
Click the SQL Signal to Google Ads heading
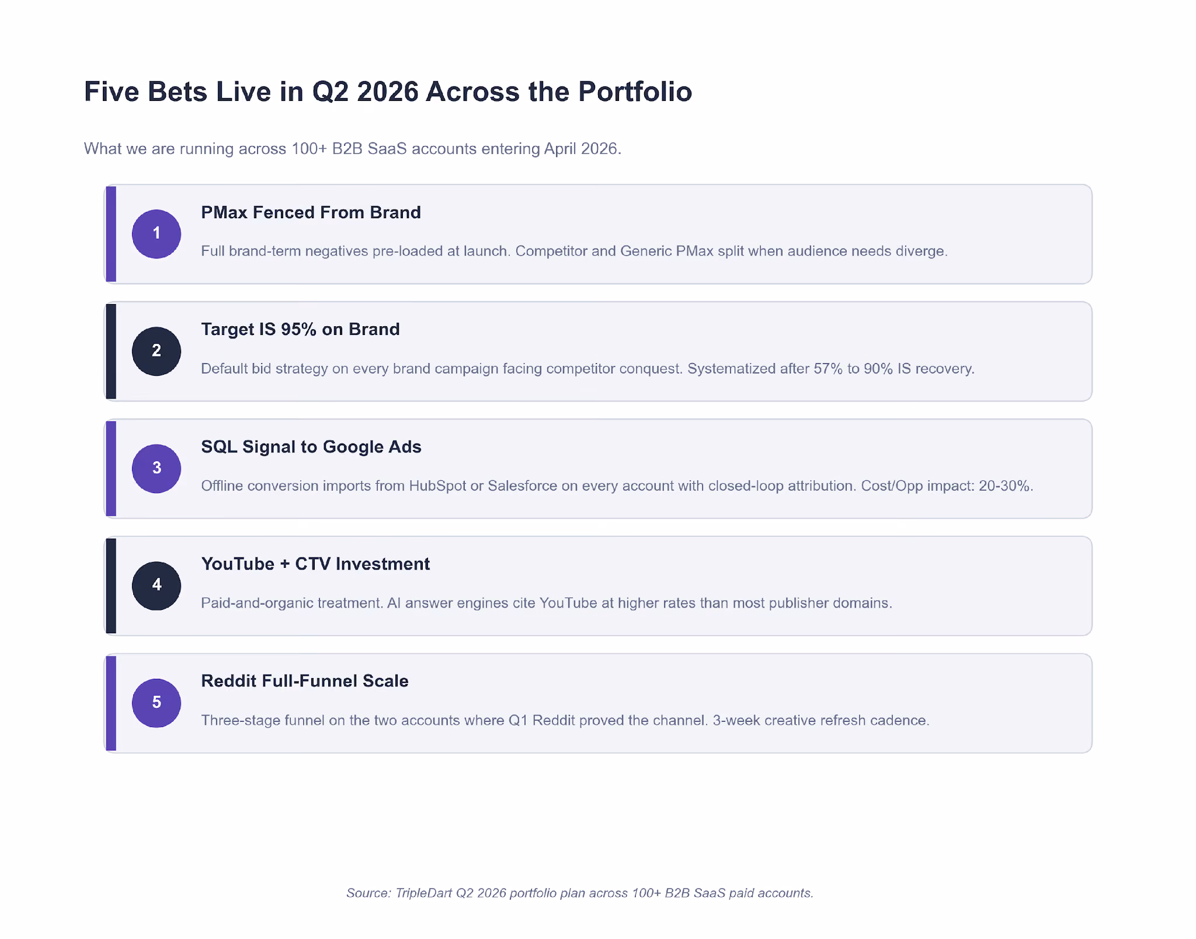click(311, 447)
